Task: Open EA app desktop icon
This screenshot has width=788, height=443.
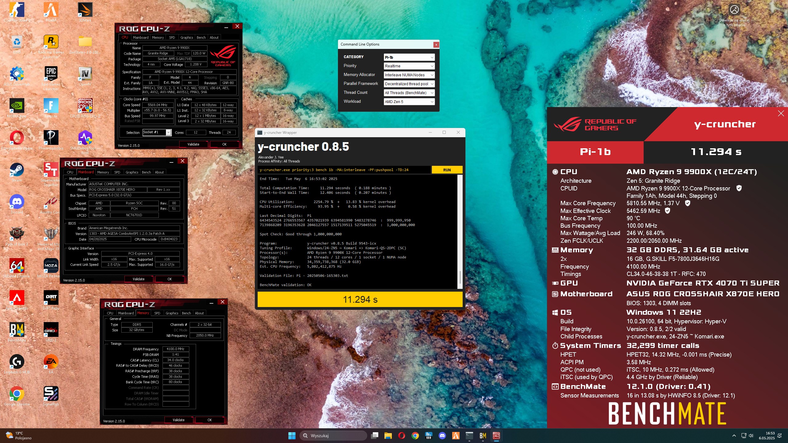Action: point(51,364)
